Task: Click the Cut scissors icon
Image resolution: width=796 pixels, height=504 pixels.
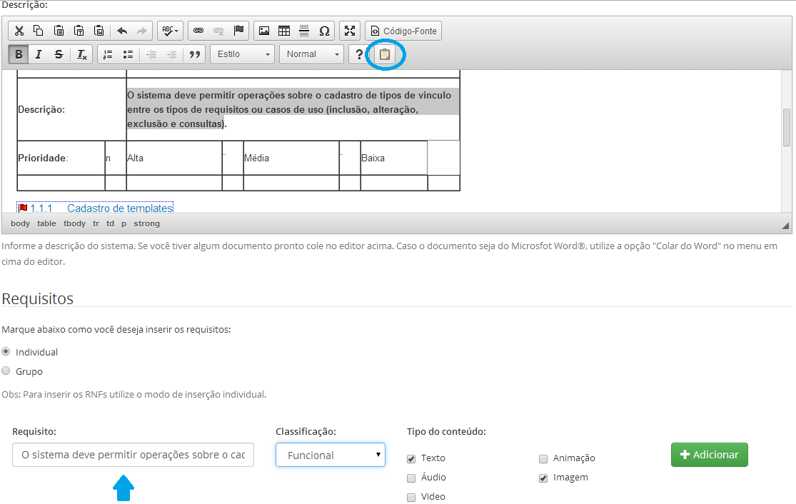Action: [19, 31]
